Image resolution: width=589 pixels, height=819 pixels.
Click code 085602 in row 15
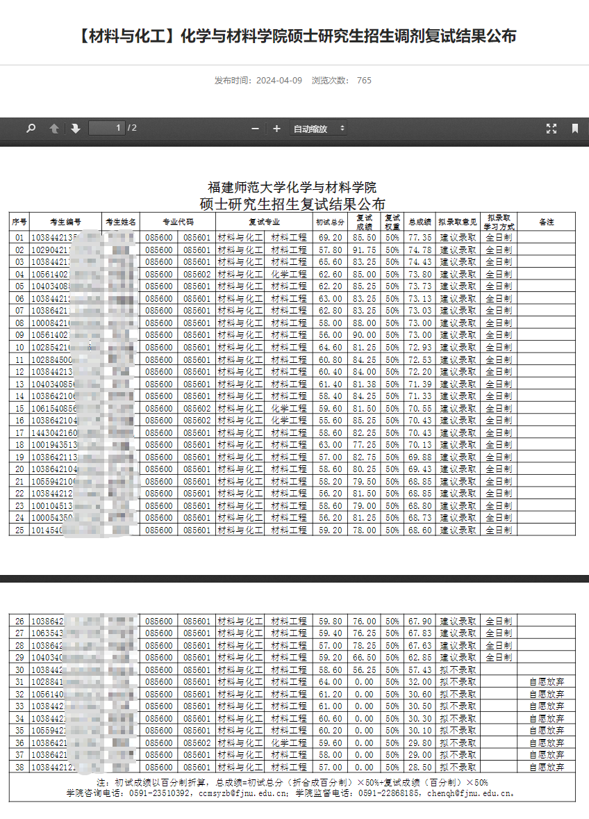tap(197, 408)
